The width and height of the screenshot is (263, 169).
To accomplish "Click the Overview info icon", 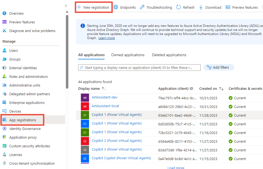I will coord(5,13).
